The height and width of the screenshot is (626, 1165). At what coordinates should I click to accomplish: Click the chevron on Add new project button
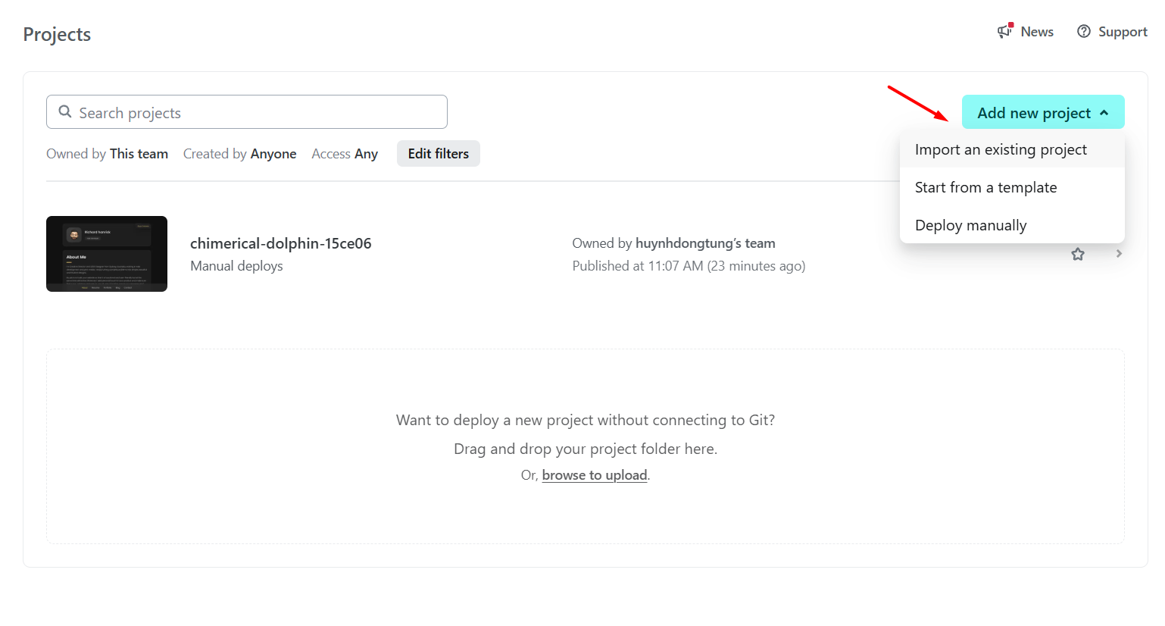(x=1105, y=111)
